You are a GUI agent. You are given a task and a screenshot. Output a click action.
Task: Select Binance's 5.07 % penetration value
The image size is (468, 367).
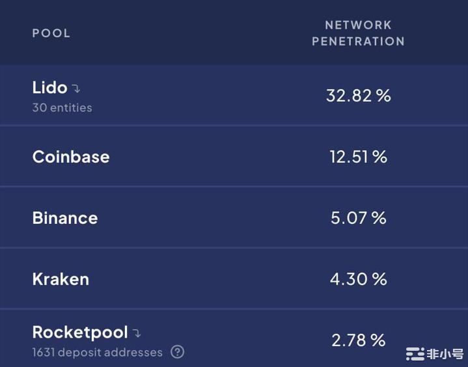pyautogui.click(x=358, y=218)
